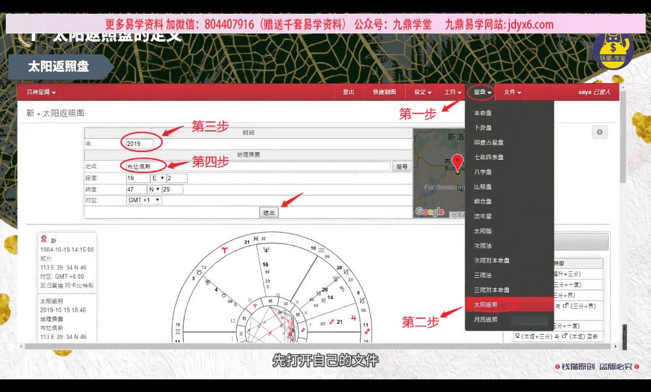Click the person icon beside 靳 in info card
This screenshot has height=392, width=651.
tap(44, 239)
